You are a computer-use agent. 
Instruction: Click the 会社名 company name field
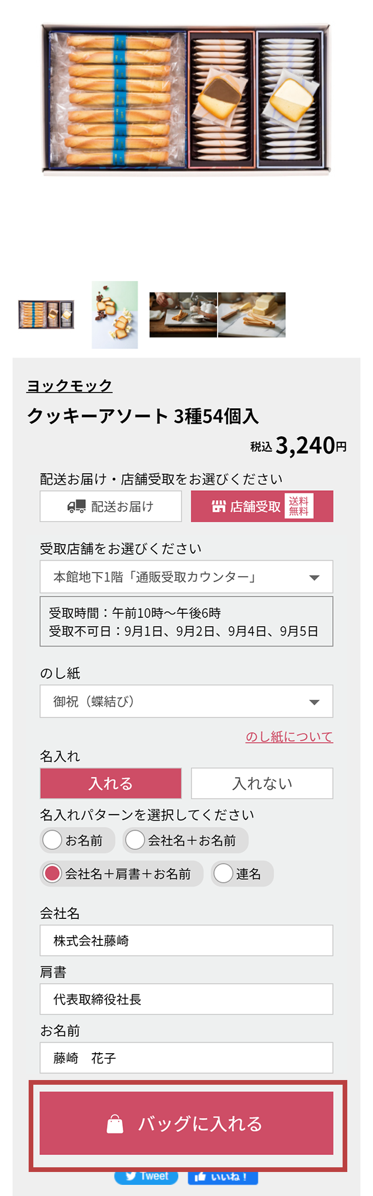(x=186, y=941)
